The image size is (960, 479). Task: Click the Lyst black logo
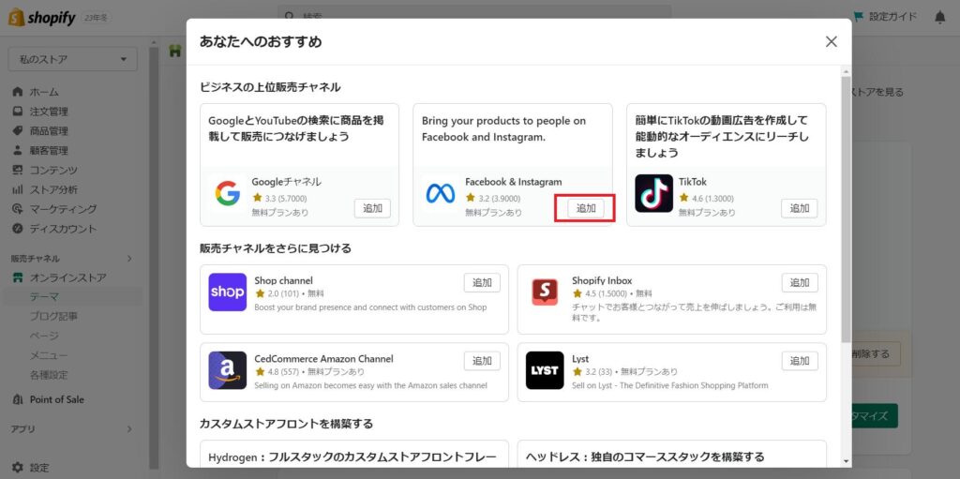(x=545, y=370)
